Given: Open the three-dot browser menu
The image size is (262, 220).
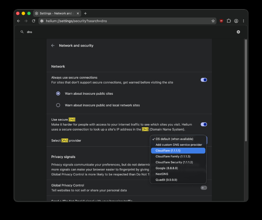Looking at the screenshot, I should [243, 21].
